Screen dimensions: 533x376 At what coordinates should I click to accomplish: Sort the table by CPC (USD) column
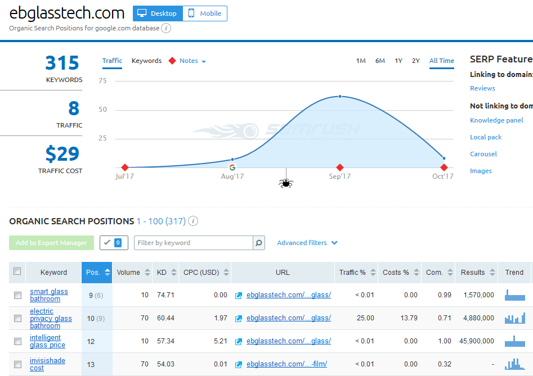click(x=205, y=273)
